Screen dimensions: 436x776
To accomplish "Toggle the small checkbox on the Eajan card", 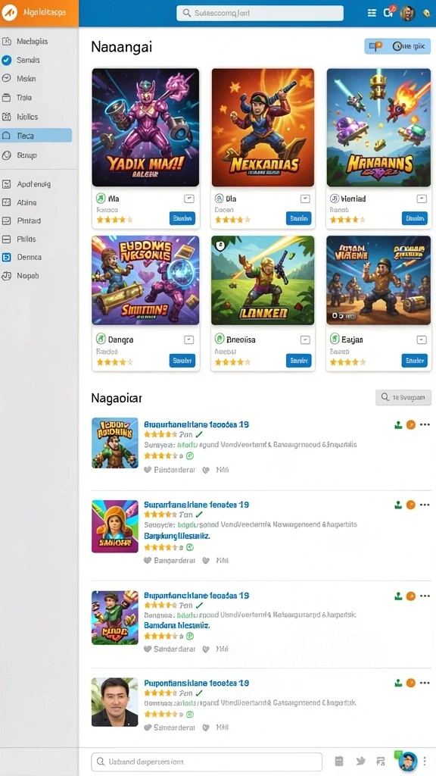I will [422, 339].
